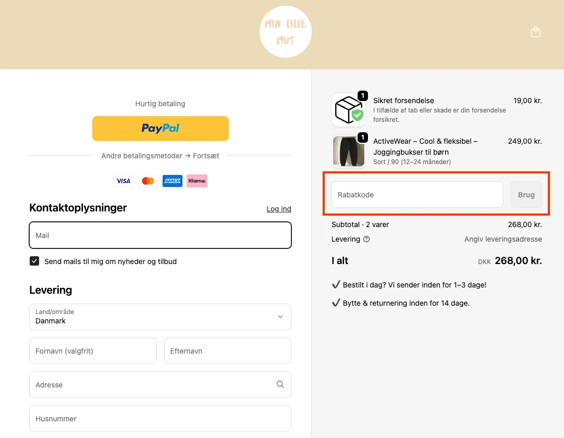This screenshot has width=564, height=438.
Task: Click the address field search icon
Action: [280, 384]
